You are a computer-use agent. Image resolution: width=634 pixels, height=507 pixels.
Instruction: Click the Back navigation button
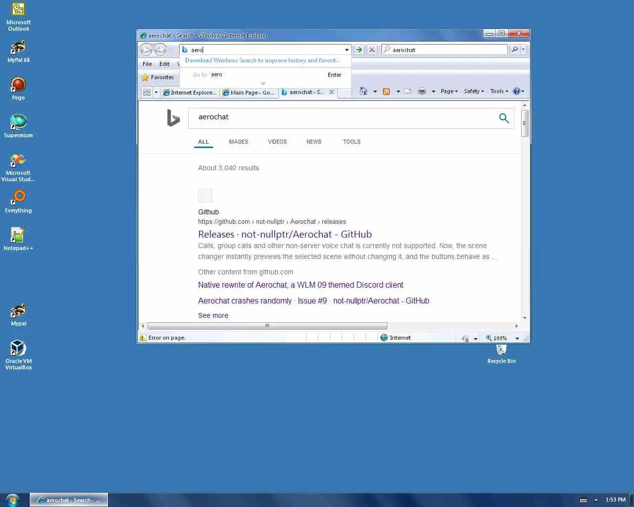[x=146, y=50]
